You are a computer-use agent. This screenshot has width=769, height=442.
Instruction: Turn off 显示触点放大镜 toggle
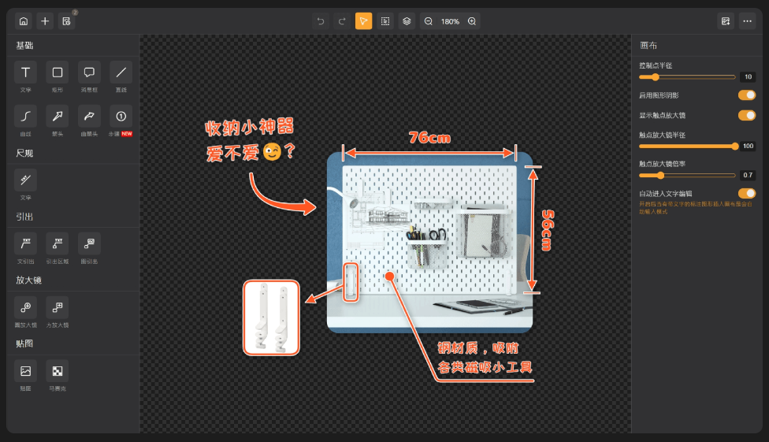(746, 115)
